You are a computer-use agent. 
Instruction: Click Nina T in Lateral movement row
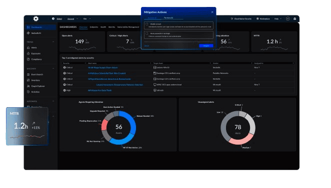pos(256,85)
